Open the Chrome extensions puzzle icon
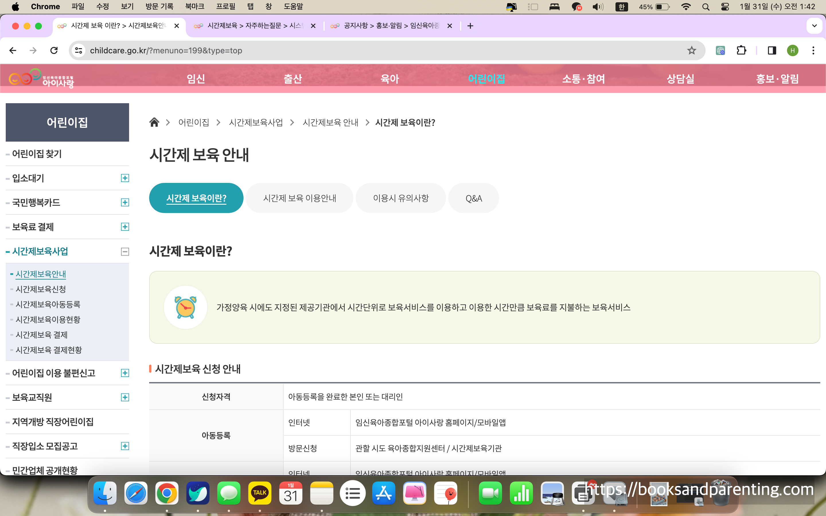826x516 pixels. pos(741,50)
